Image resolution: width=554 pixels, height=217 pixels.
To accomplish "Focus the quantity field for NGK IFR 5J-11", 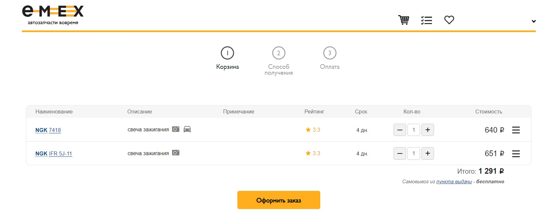I will 414,153.
